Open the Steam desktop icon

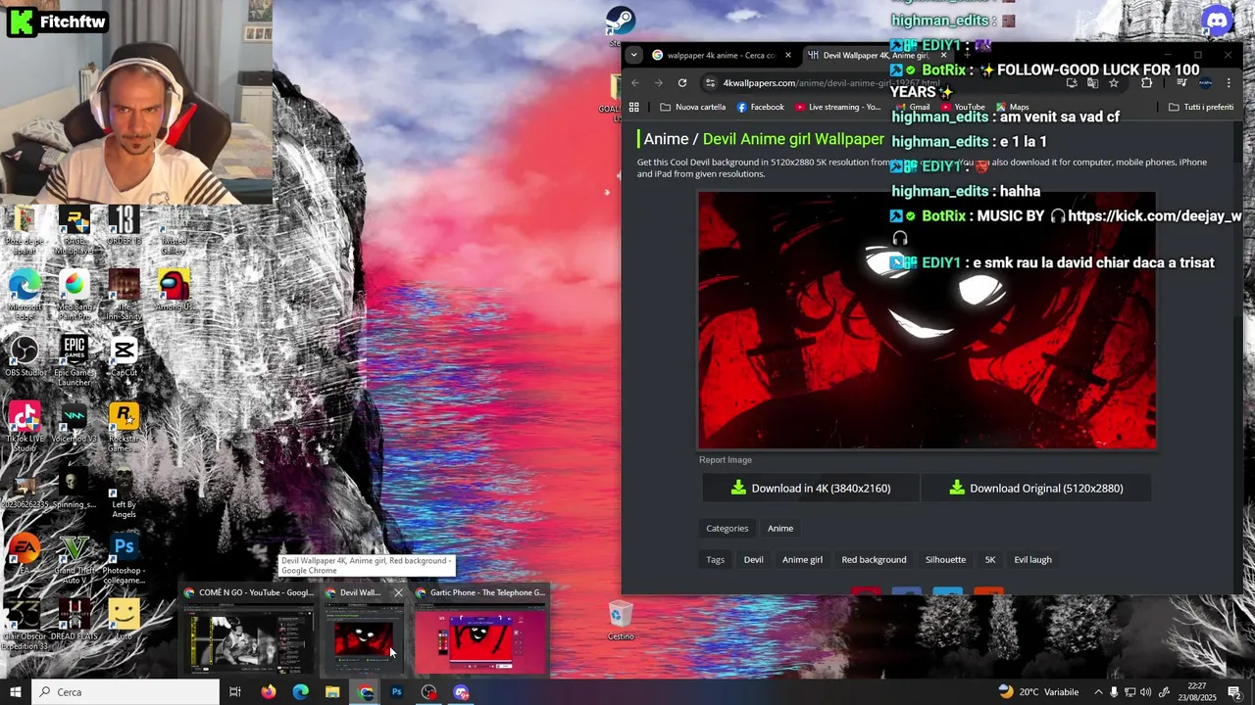tap(621, 22)
